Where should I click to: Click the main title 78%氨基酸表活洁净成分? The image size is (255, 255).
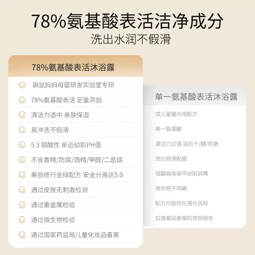(x=127, y=21)
